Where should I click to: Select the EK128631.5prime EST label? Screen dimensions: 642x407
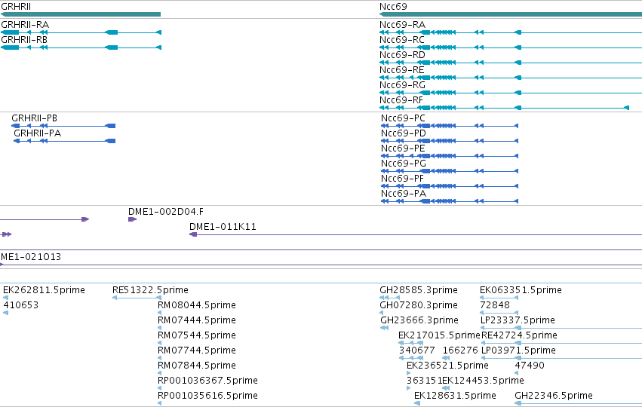click(x=455, y=396)
